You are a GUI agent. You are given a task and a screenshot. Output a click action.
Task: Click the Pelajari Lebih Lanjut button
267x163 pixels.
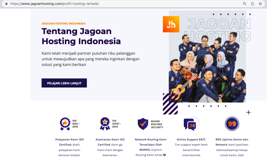click(64, 83)
